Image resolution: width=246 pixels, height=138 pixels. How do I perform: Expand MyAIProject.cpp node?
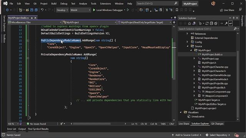coord(194,59)
